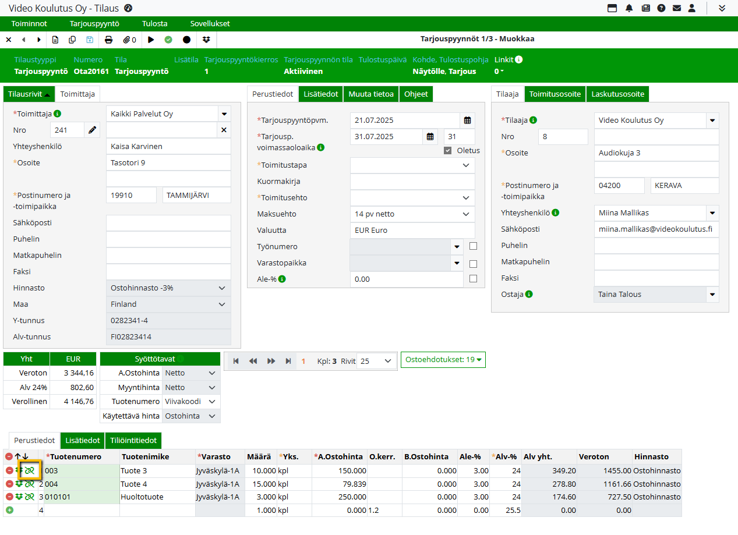Open notifications with the bell icon
Viewport: 738px width, 535px height.
pyautogui.click(x=629, y=8)
